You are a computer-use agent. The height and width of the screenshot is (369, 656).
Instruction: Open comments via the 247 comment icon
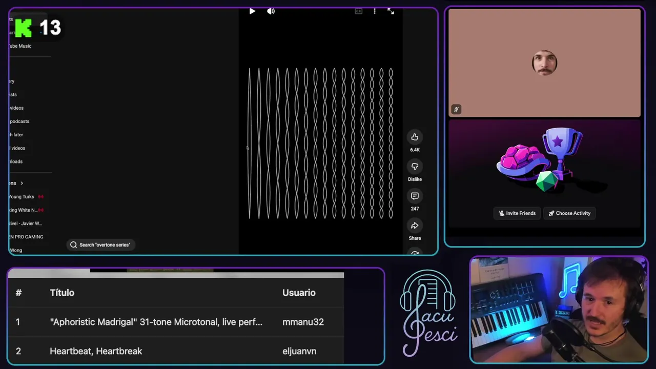pos(415,196)
